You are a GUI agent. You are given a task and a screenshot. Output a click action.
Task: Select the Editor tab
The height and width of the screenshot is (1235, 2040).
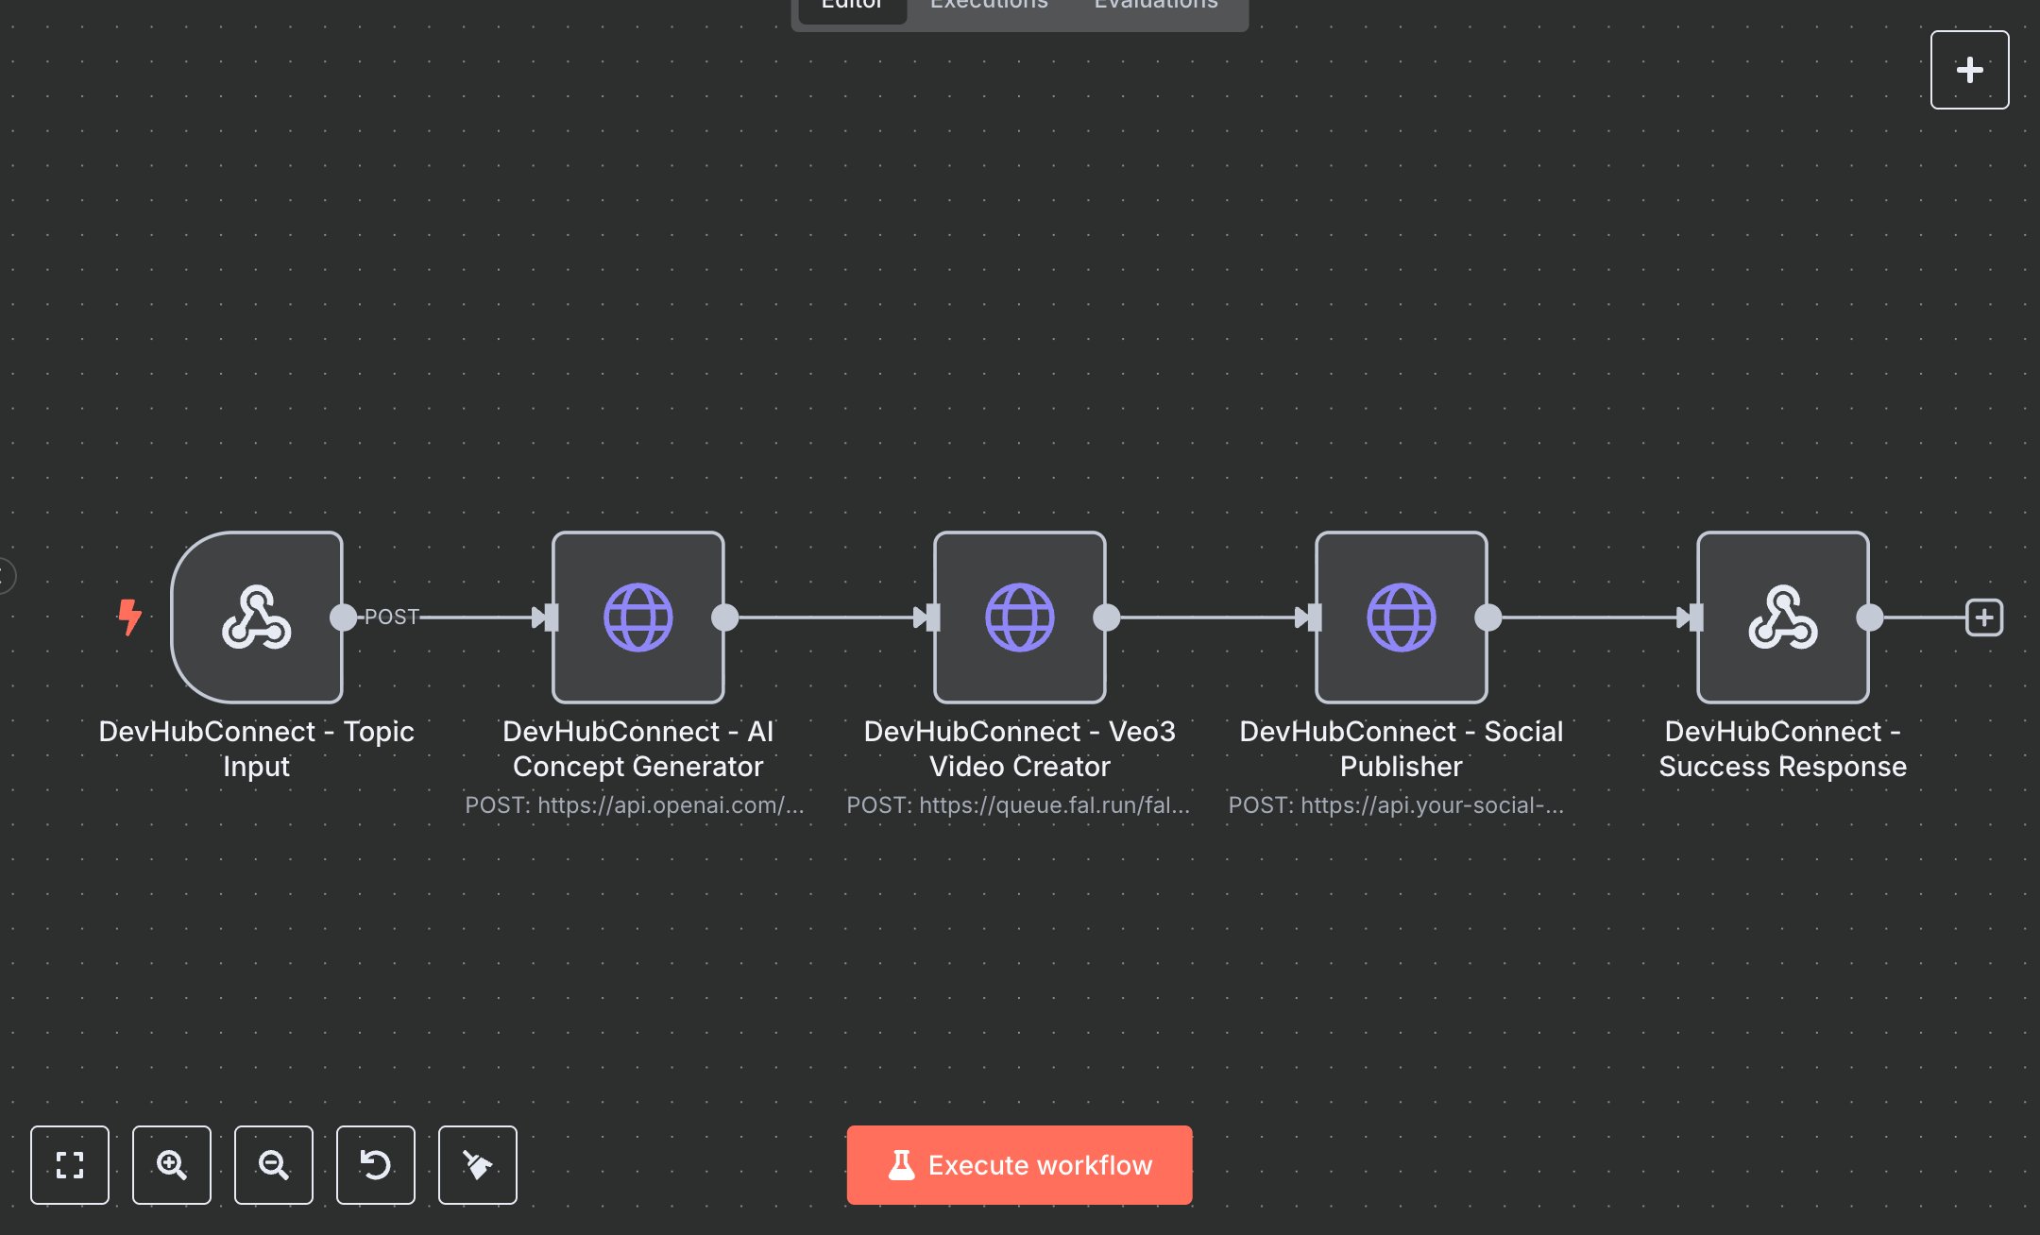(x=851, y=8)
